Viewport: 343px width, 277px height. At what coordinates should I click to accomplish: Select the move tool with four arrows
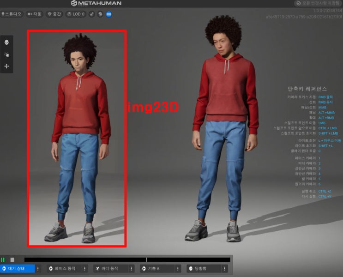pos(6,66)
